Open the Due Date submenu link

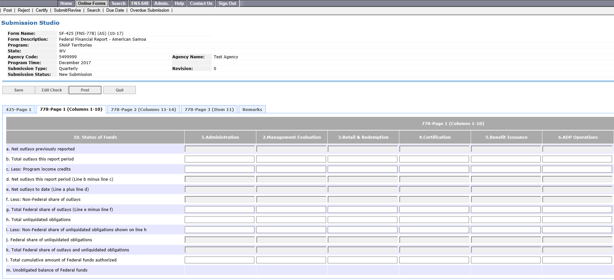pos(115,10)
